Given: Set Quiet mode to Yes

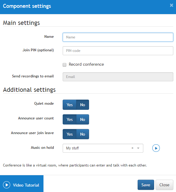Looking at the screenshot, I should (x=70, y=105).
